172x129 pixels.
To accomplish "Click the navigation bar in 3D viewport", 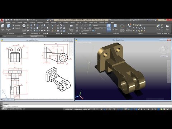I will [169, 71].
